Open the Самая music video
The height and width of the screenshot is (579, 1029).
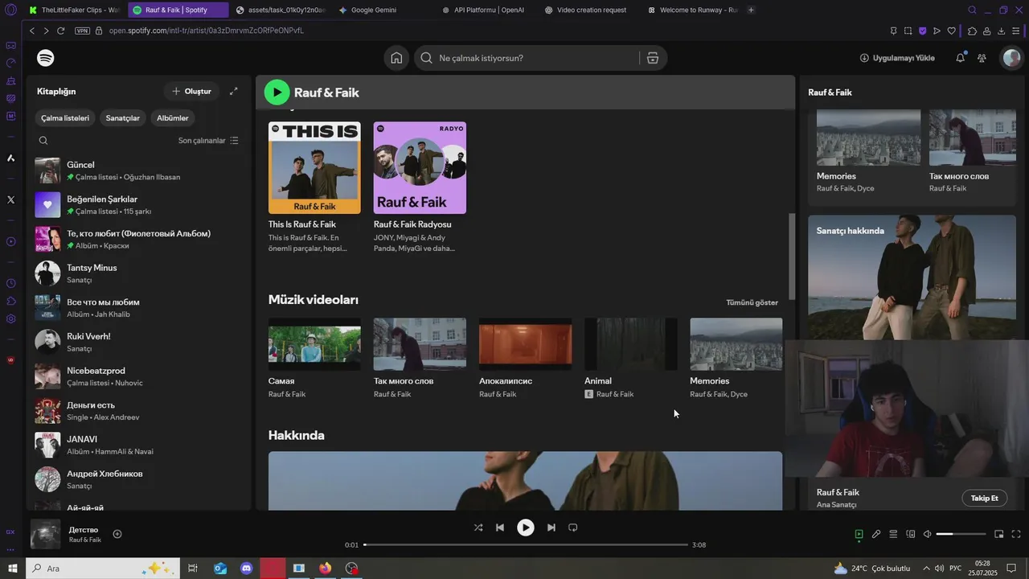click(x=314, y=358)
